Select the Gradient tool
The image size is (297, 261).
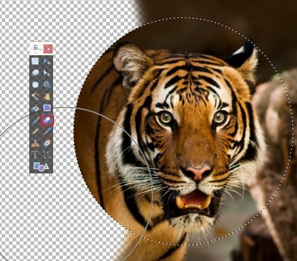tap(47, 108)
